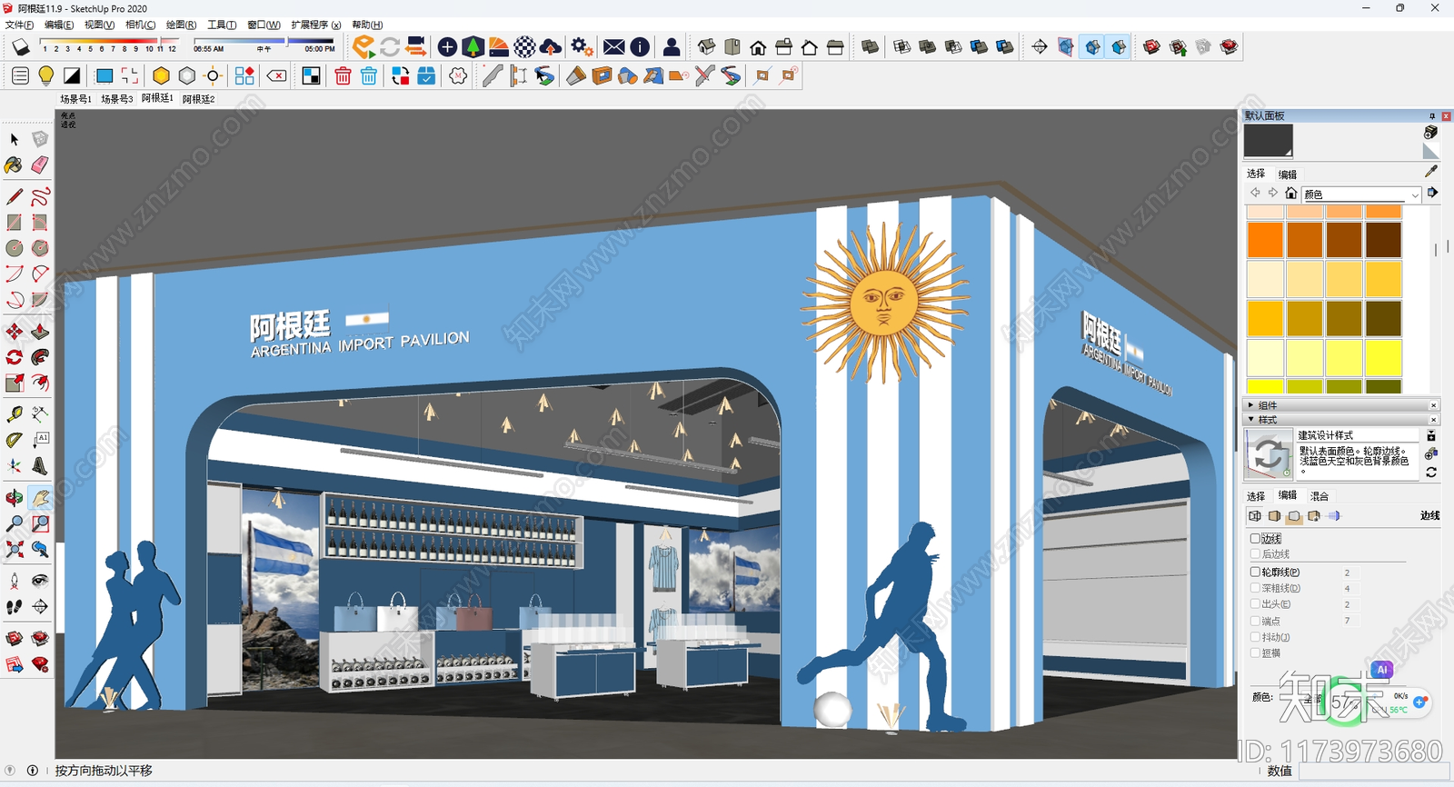Viewport: 1454px width, 787px height.
Task: Open Modeling settings in style edit
Action: pos(1334,516)
